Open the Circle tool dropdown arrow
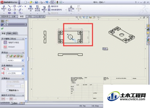The height and width of the screenshot is (108, 150). (17, 7)
